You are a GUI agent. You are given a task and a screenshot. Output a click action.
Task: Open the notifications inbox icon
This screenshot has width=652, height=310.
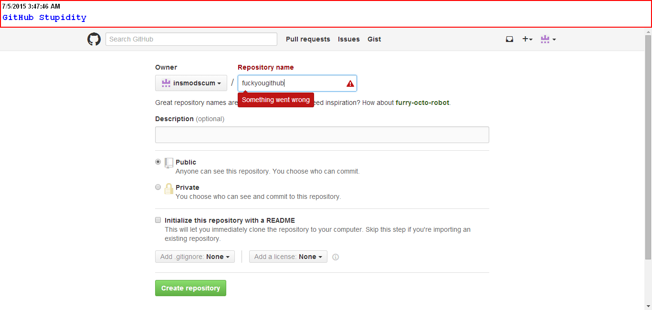[509, 39]
